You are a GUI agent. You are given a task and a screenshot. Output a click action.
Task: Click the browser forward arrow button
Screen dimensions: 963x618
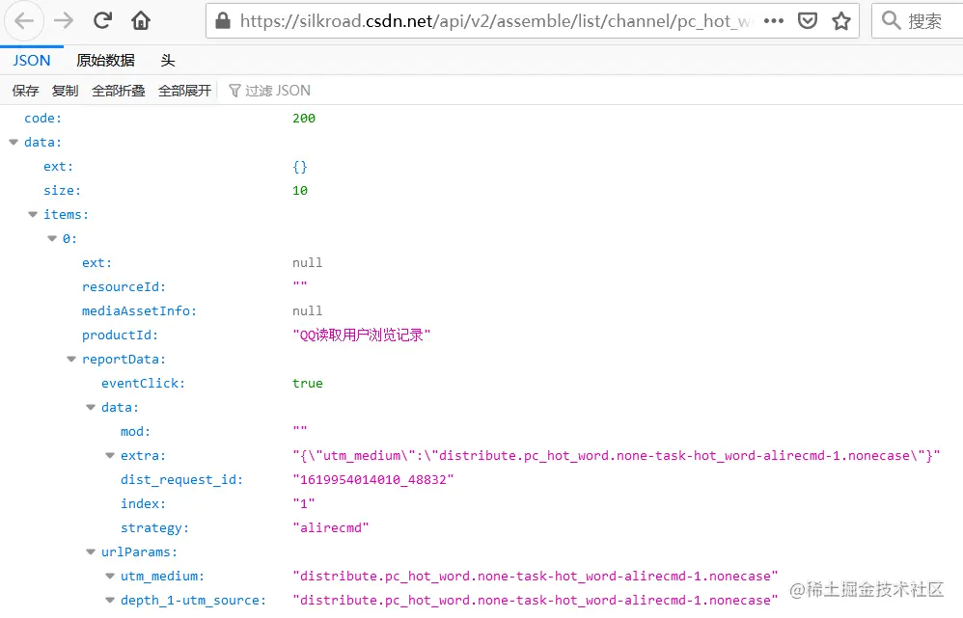[64, 21]
